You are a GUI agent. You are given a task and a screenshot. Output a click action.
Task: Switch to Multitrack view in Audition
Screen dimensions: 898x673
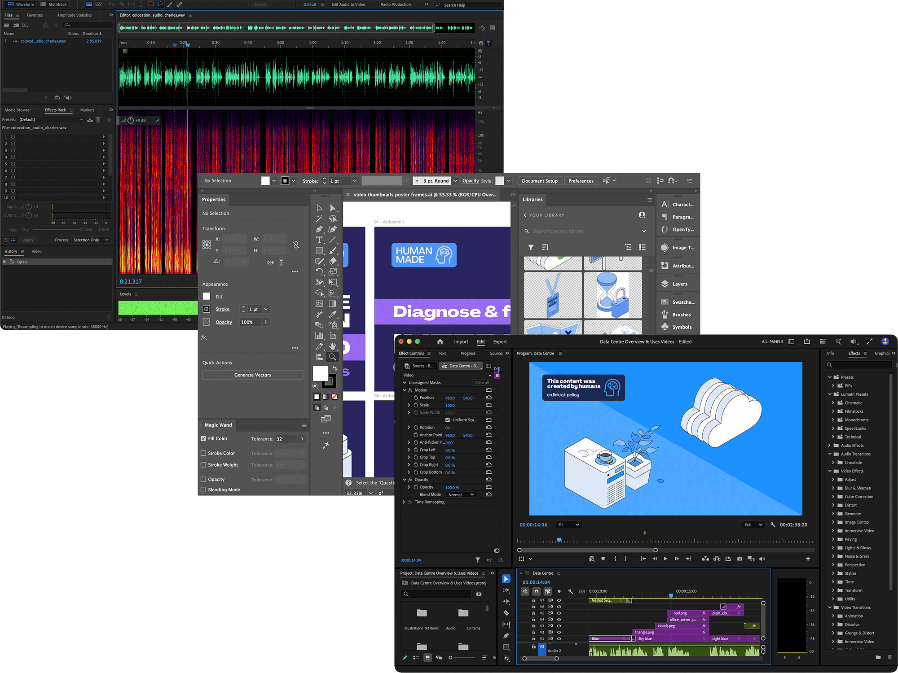53,4
